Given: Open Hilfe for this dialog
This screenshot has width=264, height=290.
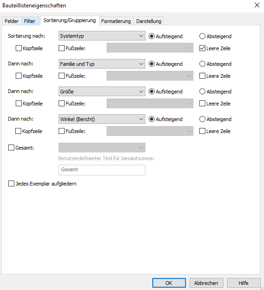Looking at the screenshot, I should pos(244,283).
